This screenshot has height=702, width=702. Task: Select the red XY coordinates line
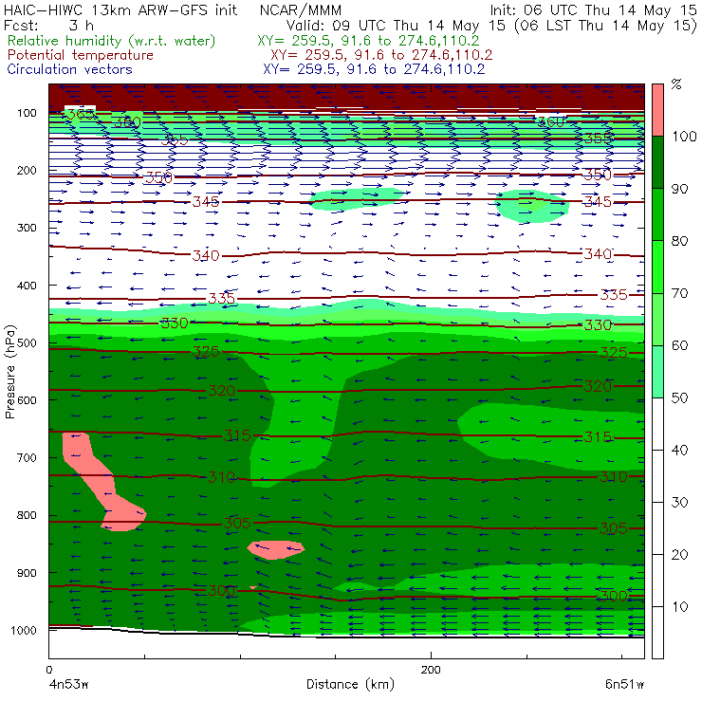[x=381, y=55]
